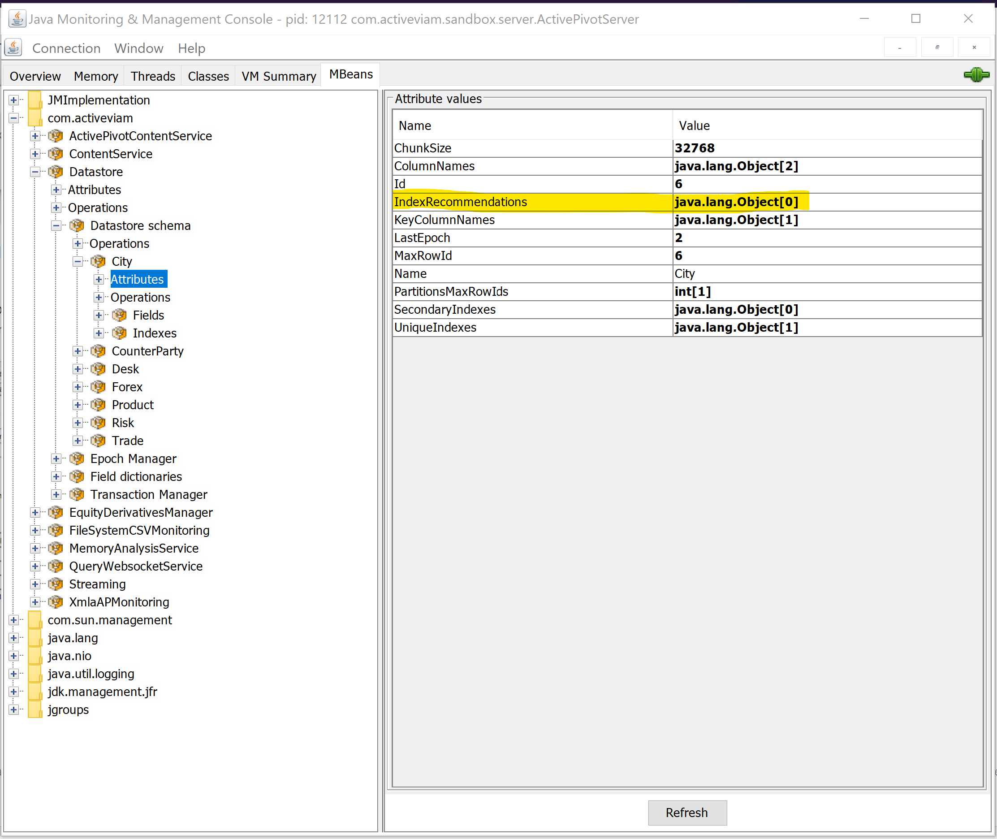Screen dimensions: 997x839
Task: Switch to the VM Summary tab
Action: [x=278, y=76]
